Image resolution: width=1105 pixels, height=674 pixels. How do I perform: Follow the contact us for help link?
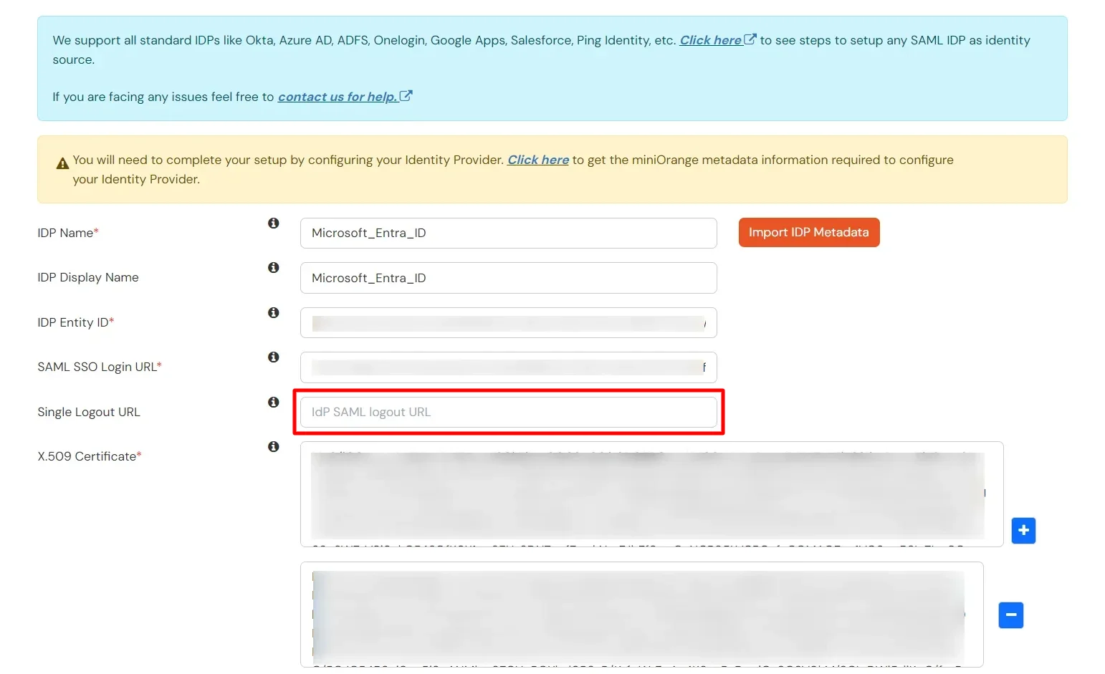337,97
